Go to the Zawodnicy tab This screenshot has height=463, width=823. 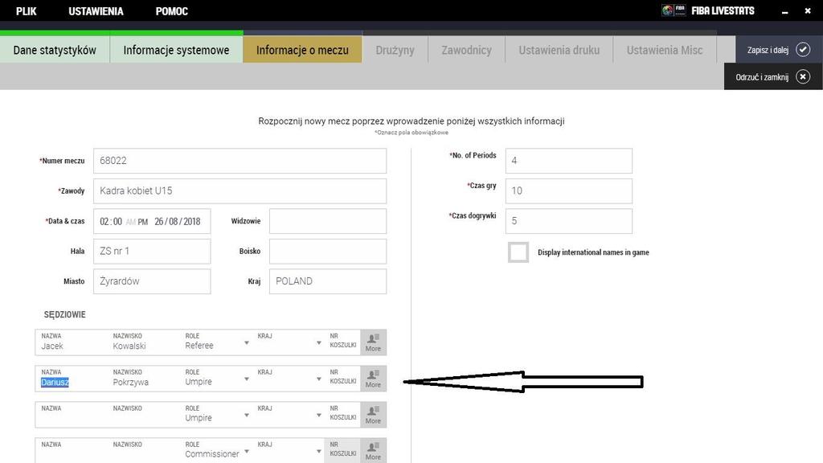click(467, 50)
